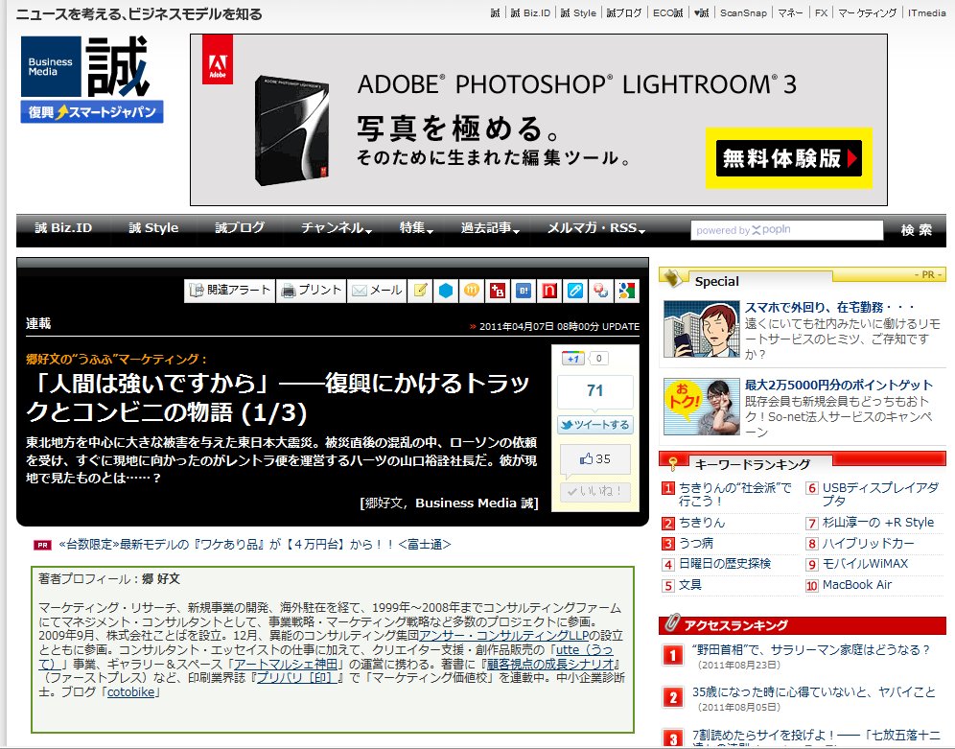Click the 関連アラート button
The width and height of the screenshot is (955, 749).
click(229, 291)
